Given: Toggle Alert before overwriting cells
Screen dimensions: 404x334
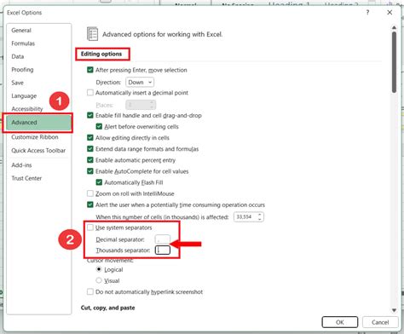Looking at the screenshot, I should [99, 126].
